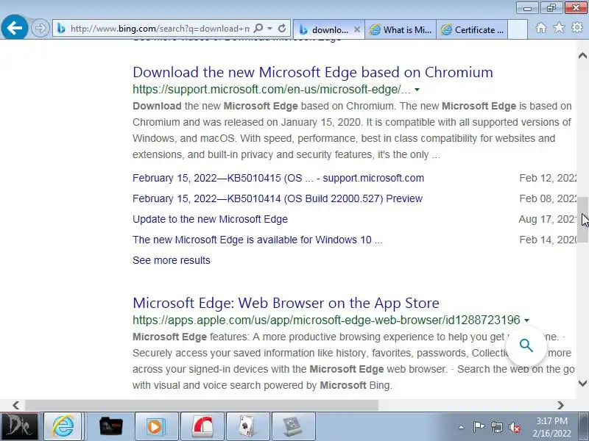
Task: Open the black folder taskbar icon
Action: click(x=111, y=426)
